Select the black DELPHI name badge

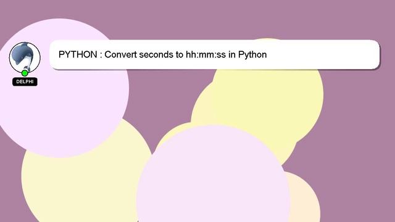[25, 81]
